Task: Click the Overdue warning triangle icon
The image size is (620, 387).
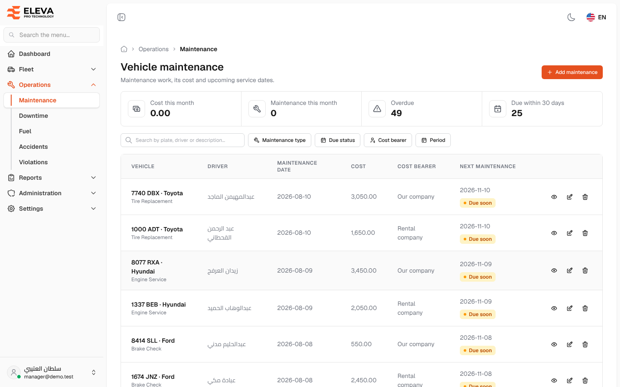Action: [377, 109]
